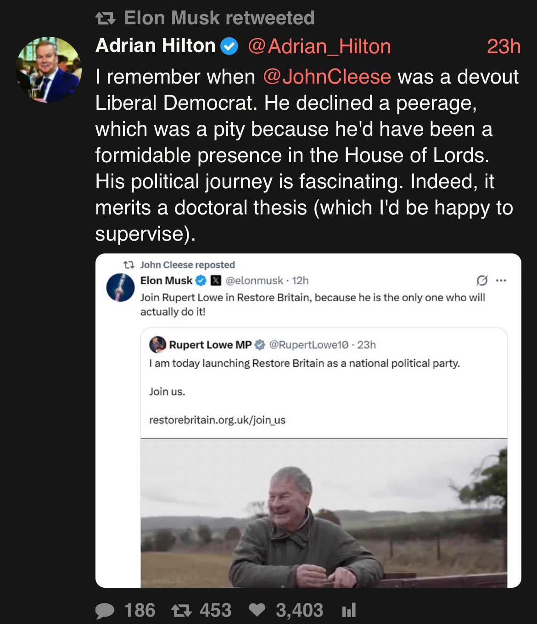Like the tweet with the heart icon
Viewport: 537px width, 624px height.
coord(257,610)
